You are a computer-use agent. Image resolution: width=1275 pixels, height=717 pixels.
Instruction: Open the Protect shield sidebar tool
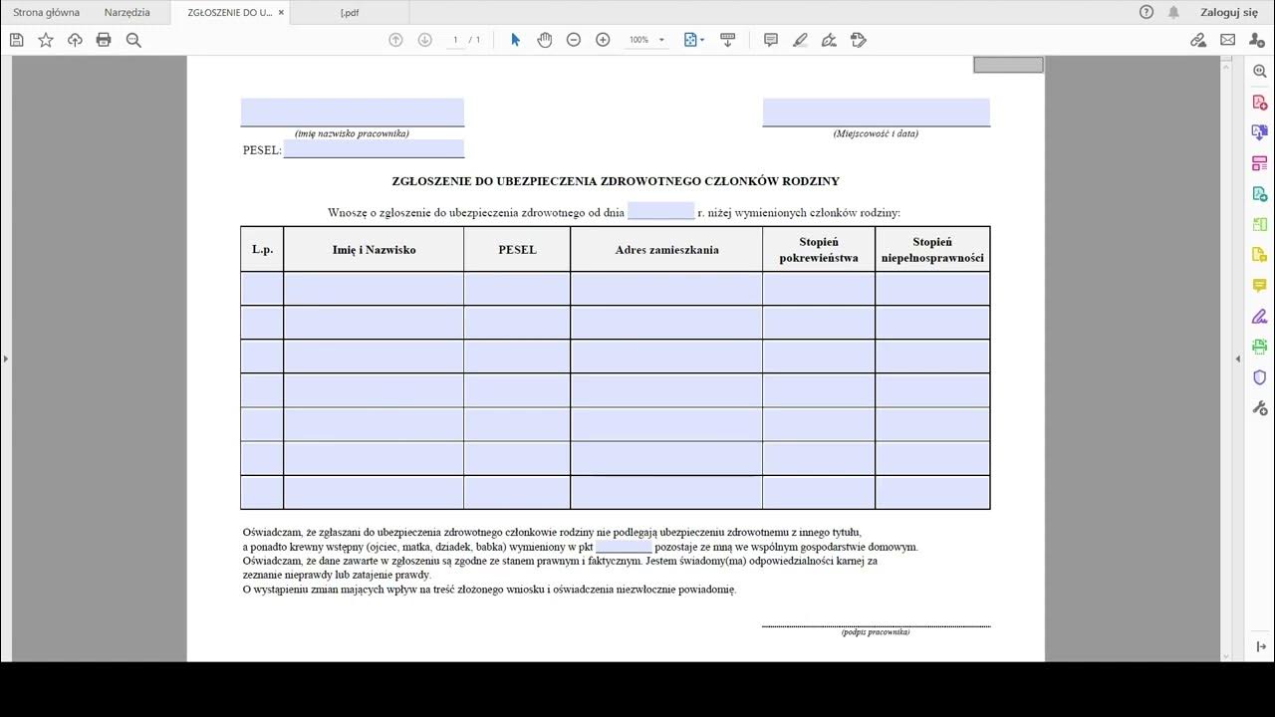(x=1259, y=377)
